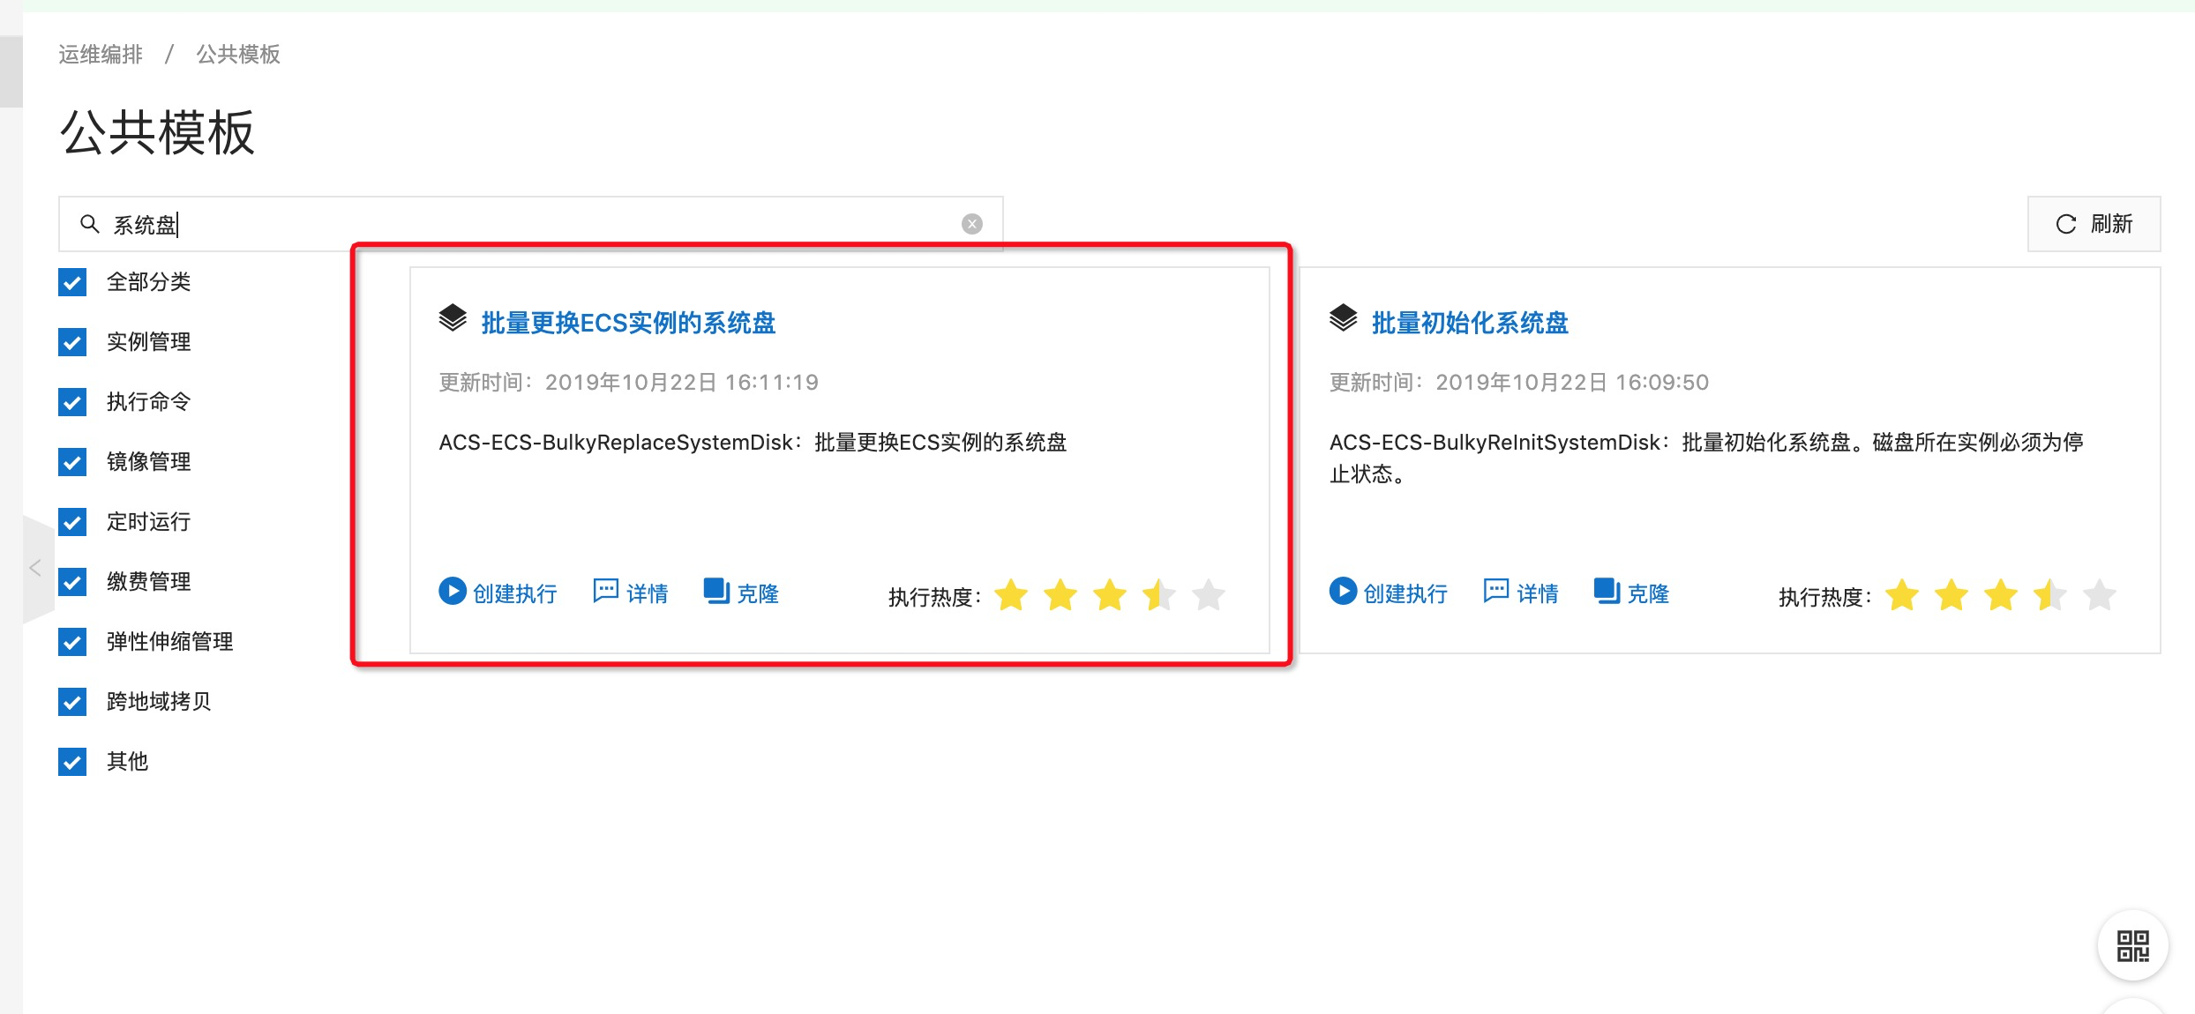Screen dimensions: 2195x1014
Task: Toggle 弹性伸缩管理 checkbox
Action: (72, 642)
